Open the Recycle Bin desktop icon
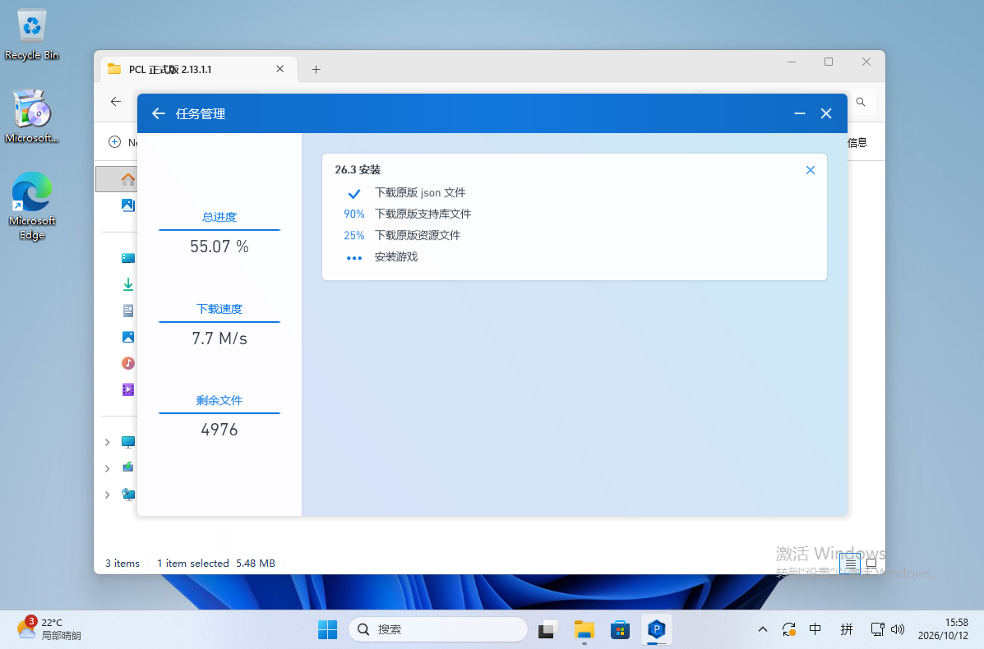The image size is (984, 649). pos(31,35)
